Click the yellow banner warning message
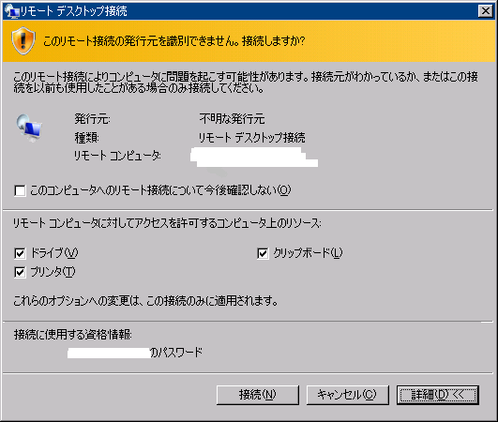The width and height of the screenshot is (498, 422). (174, 41)
